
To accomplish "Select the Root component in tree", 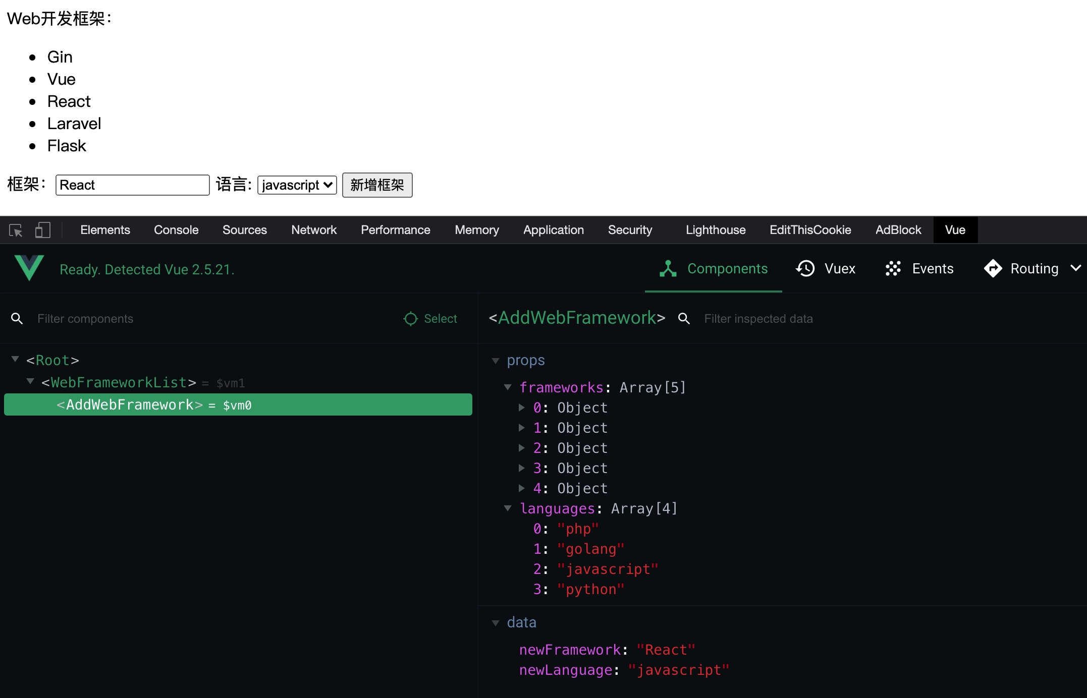I will point(53,360).
